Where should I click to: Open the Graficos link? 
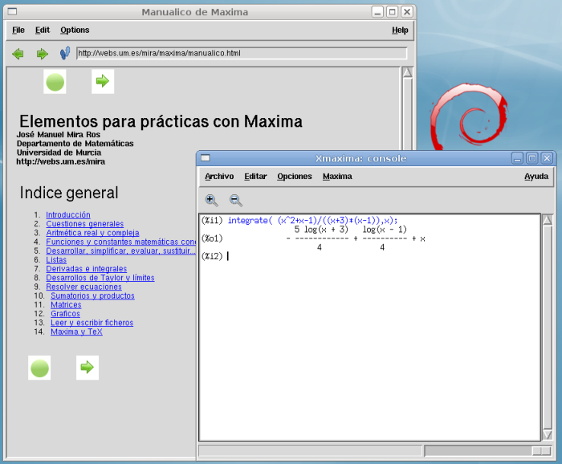[x=65, y=313]
